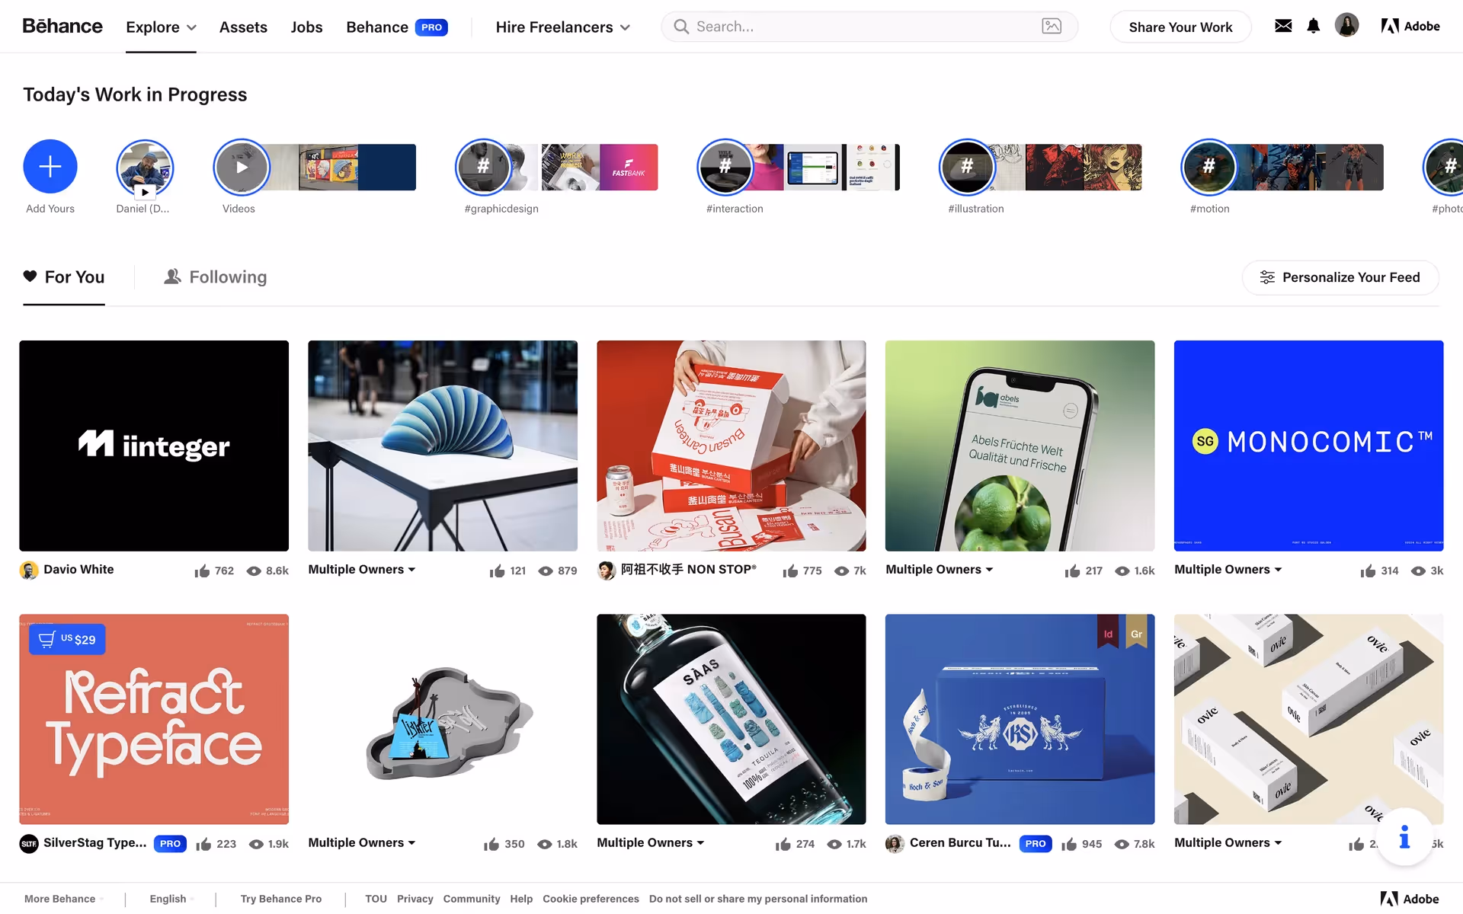Viewport: 1463px width, 914px height.
Task: Click the blue Add Yours plus circle
Action: click(x=50, y=166)
